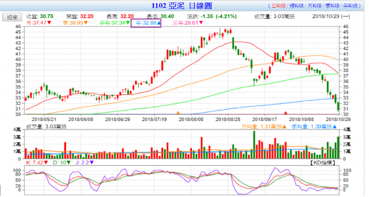This screenshot has width=369, height=197.
Task: Switch to 日K線 daily chart link
Action: tap(279, 6)
